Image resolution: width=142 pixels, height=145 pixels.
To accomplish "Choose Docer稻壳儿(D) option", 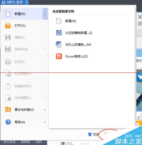I will 77,56.
